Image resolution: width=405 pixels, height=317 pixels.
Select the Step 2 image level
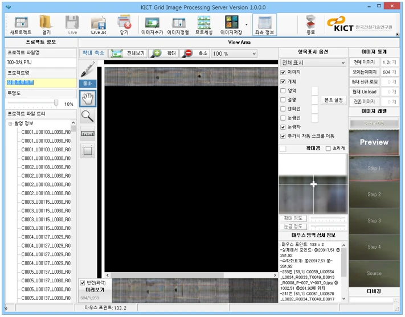(x=374, y=195)
